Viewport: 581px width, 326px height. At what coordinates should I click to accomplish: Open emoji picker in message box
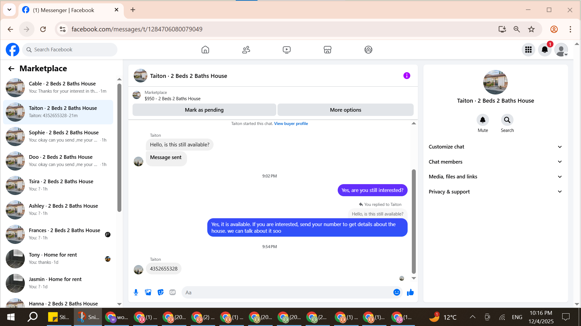(x=396, y=292)
